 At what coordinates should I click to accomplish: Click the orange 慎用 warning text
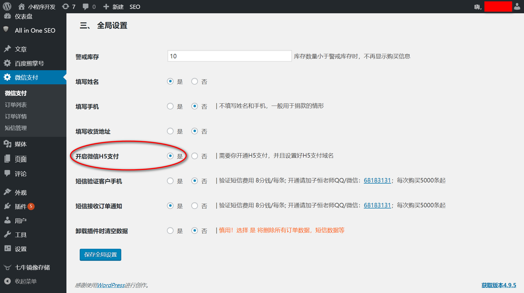282,230
